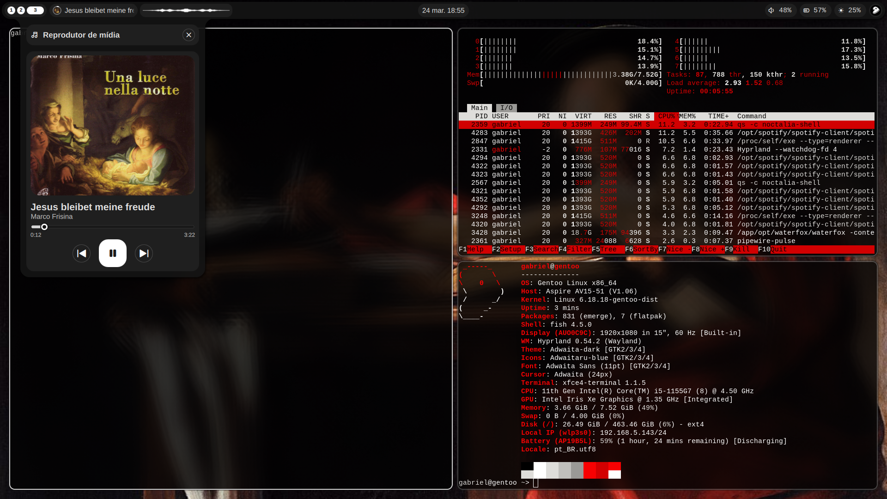The height and width of the screenshot is (499, 887).
Task: Sort htop by the CPU% column header
Action: 666,116
